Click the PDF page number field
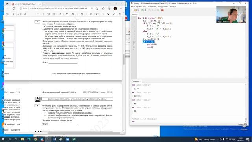 (14, 14)
